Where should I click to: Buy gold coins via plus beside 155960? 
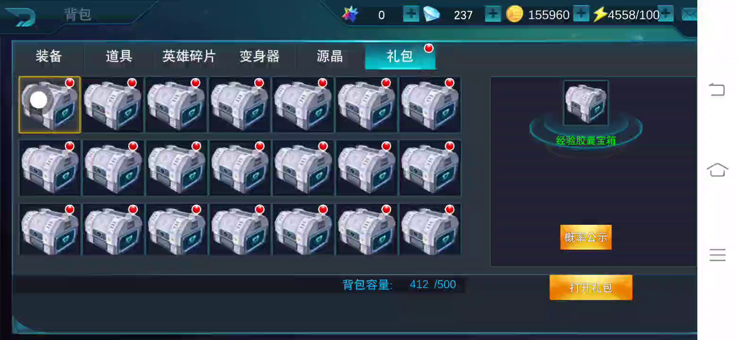tap(581, 14)
